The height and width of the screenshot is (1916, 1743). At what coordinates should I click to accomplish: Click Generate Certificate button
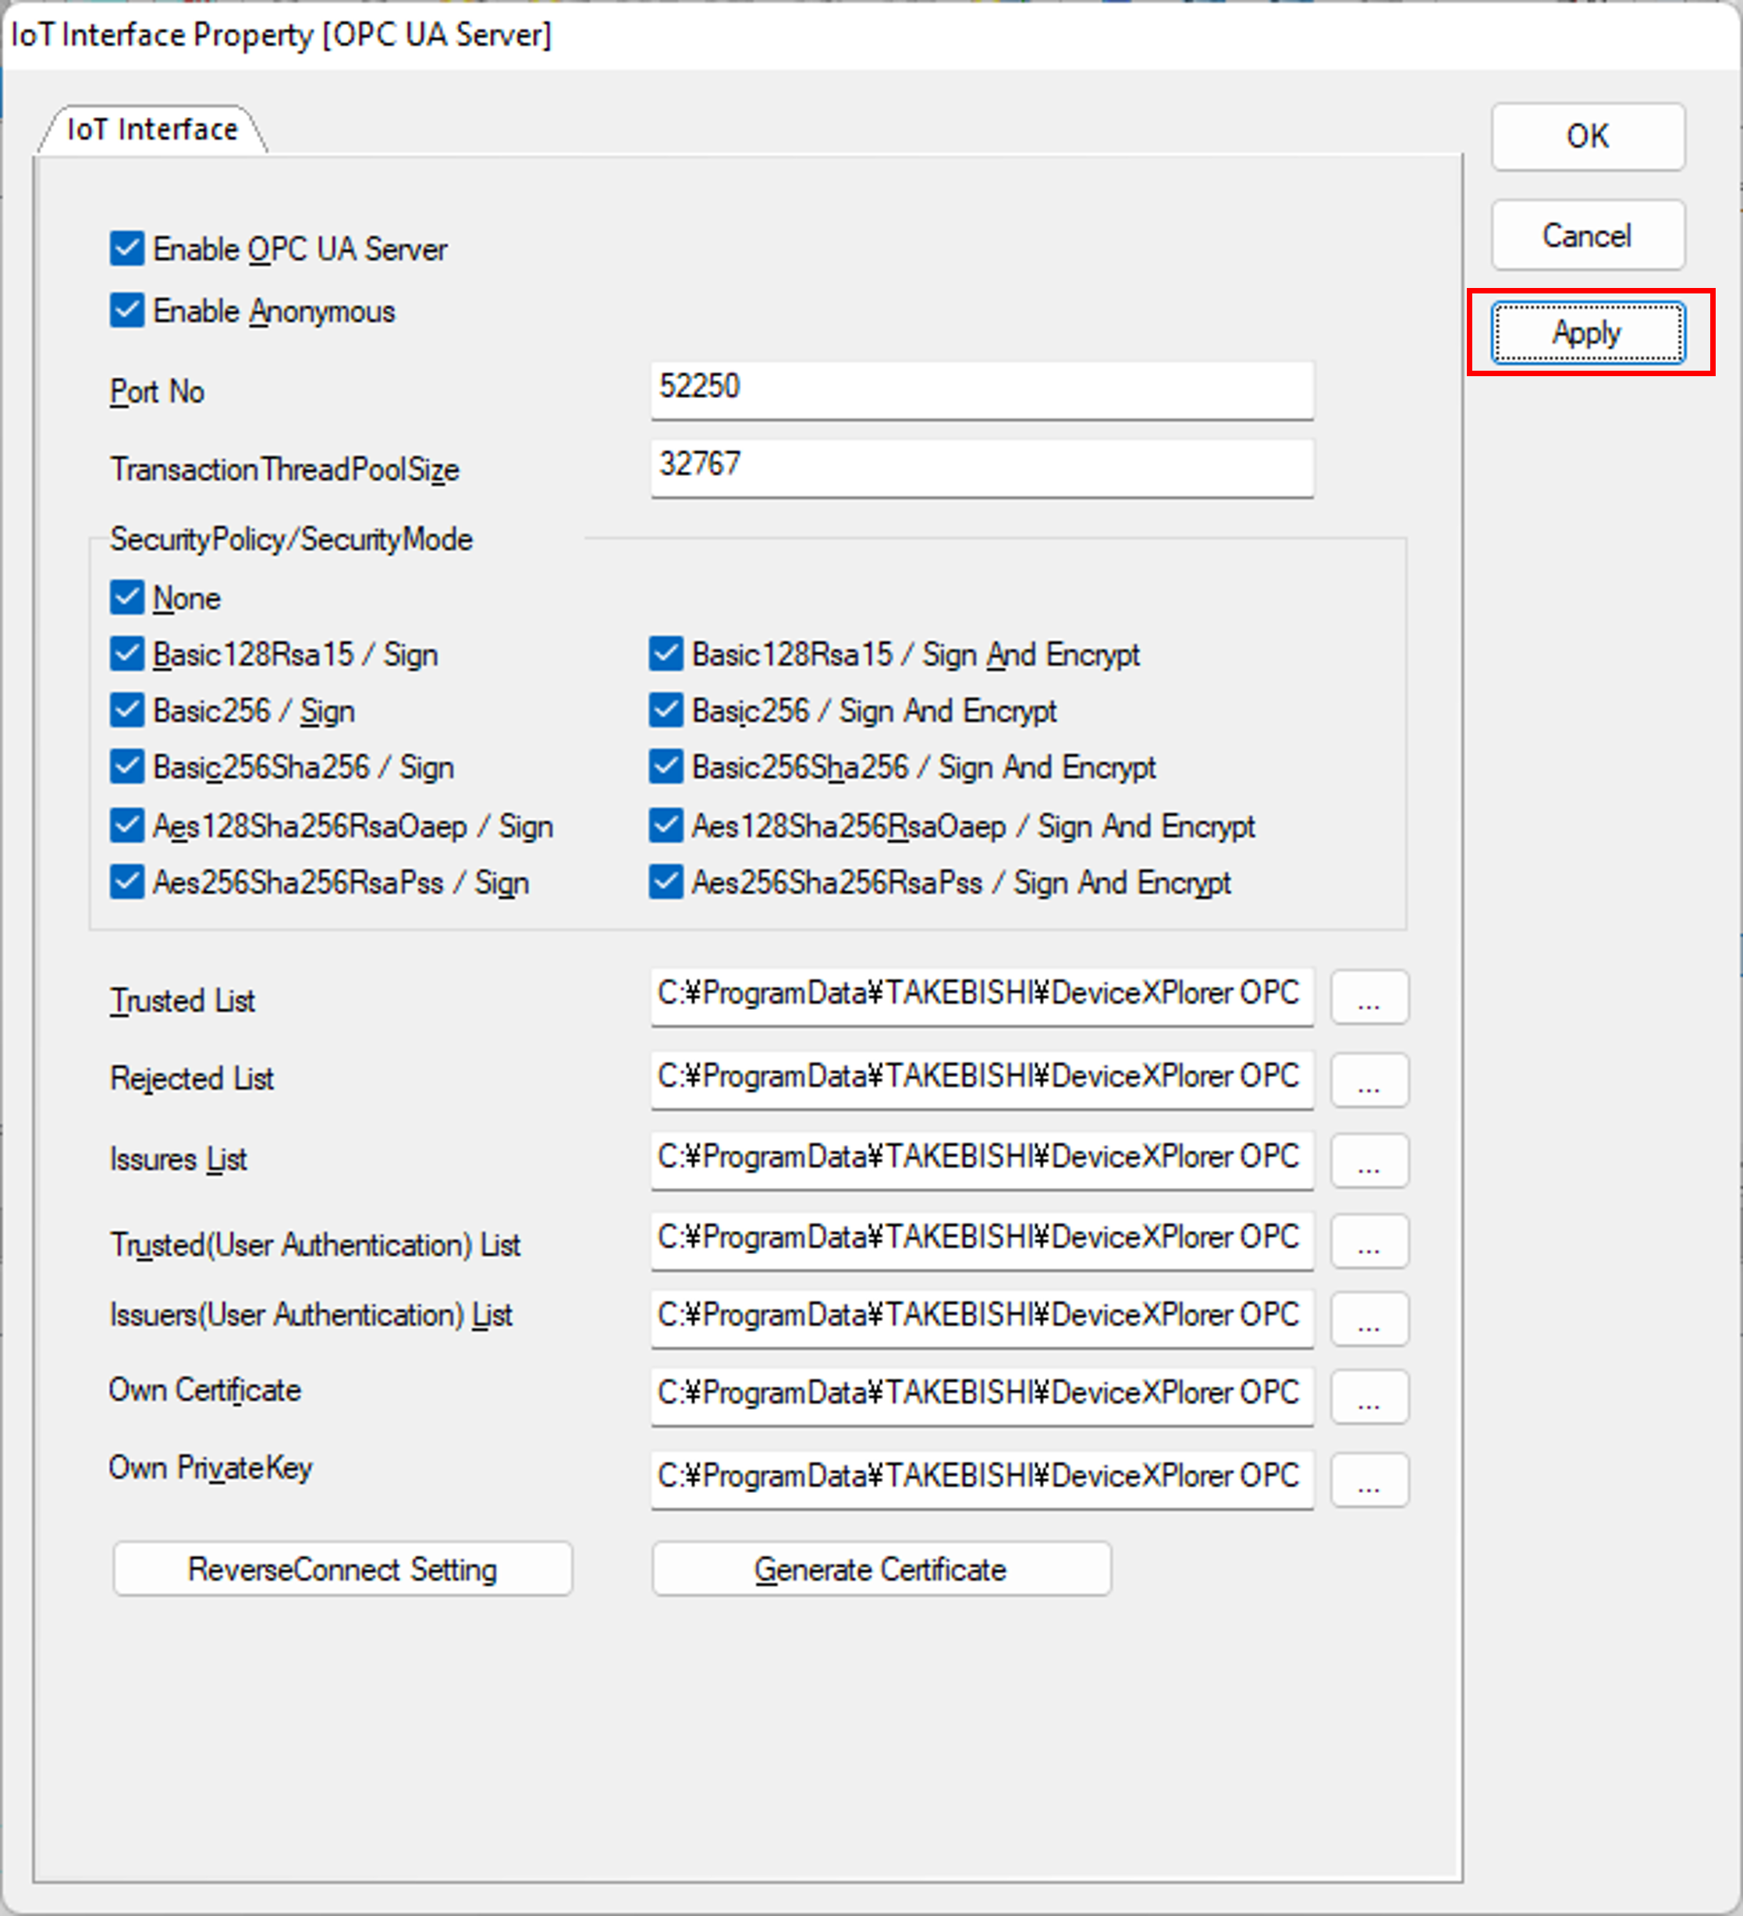coord(881,1569)
